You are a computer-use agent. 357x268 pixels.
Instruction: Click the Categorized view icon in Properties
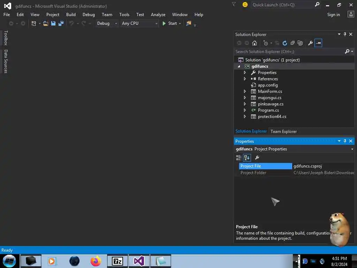pyautogui.click(x=238, y=157)
